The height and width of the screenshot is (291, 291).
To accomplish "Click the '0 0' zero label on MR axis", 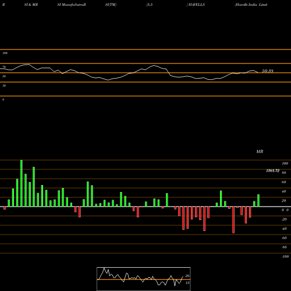I will point(285,210).
